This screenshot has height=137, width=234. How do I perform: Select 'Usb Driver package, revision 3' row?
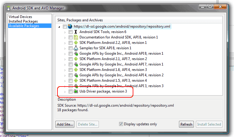coord(103,91)
